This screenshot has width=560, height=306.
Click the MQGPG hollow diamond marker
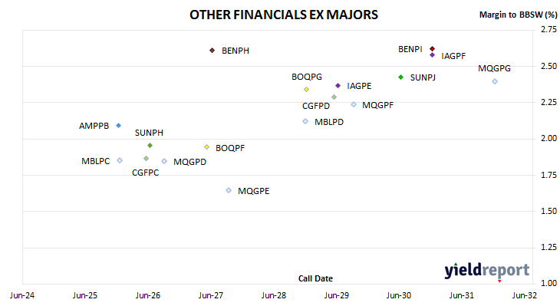pyautogui.click(x=495, y=81)
